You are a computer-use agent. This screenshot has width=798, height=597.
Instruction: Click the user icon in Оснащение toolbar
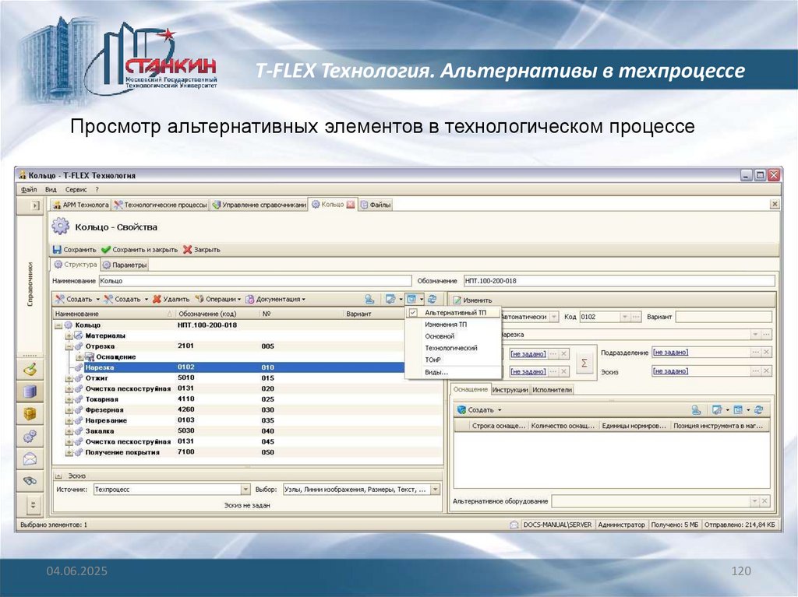tap(696, 410)
